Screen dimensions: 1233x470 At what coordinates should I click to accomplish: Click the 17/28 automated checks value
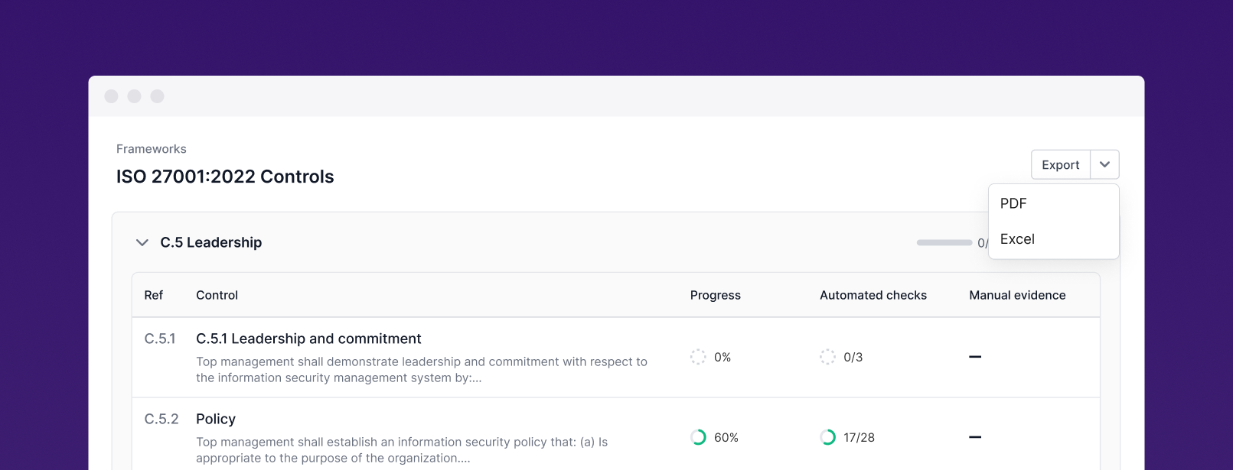[x=859, y=437]
